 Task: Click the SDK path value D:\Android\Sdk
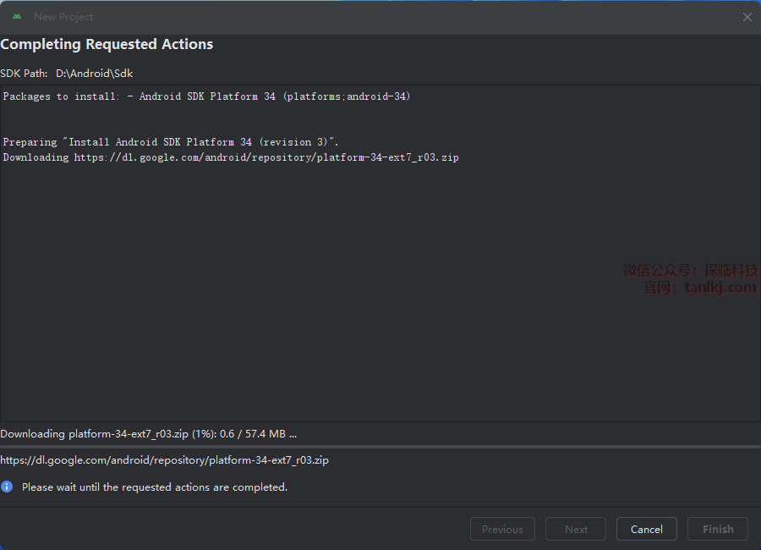[95, 74]
